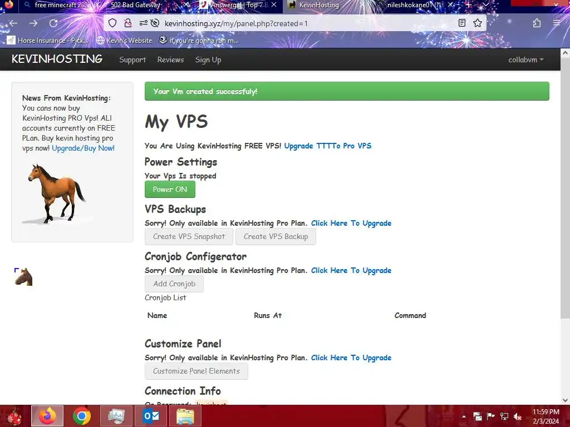Close the Answergal tab

pyautogui.click(x=274, y=4)
